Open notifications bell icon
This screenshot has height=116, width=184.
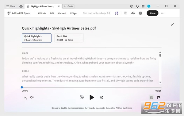pos(137,6)
